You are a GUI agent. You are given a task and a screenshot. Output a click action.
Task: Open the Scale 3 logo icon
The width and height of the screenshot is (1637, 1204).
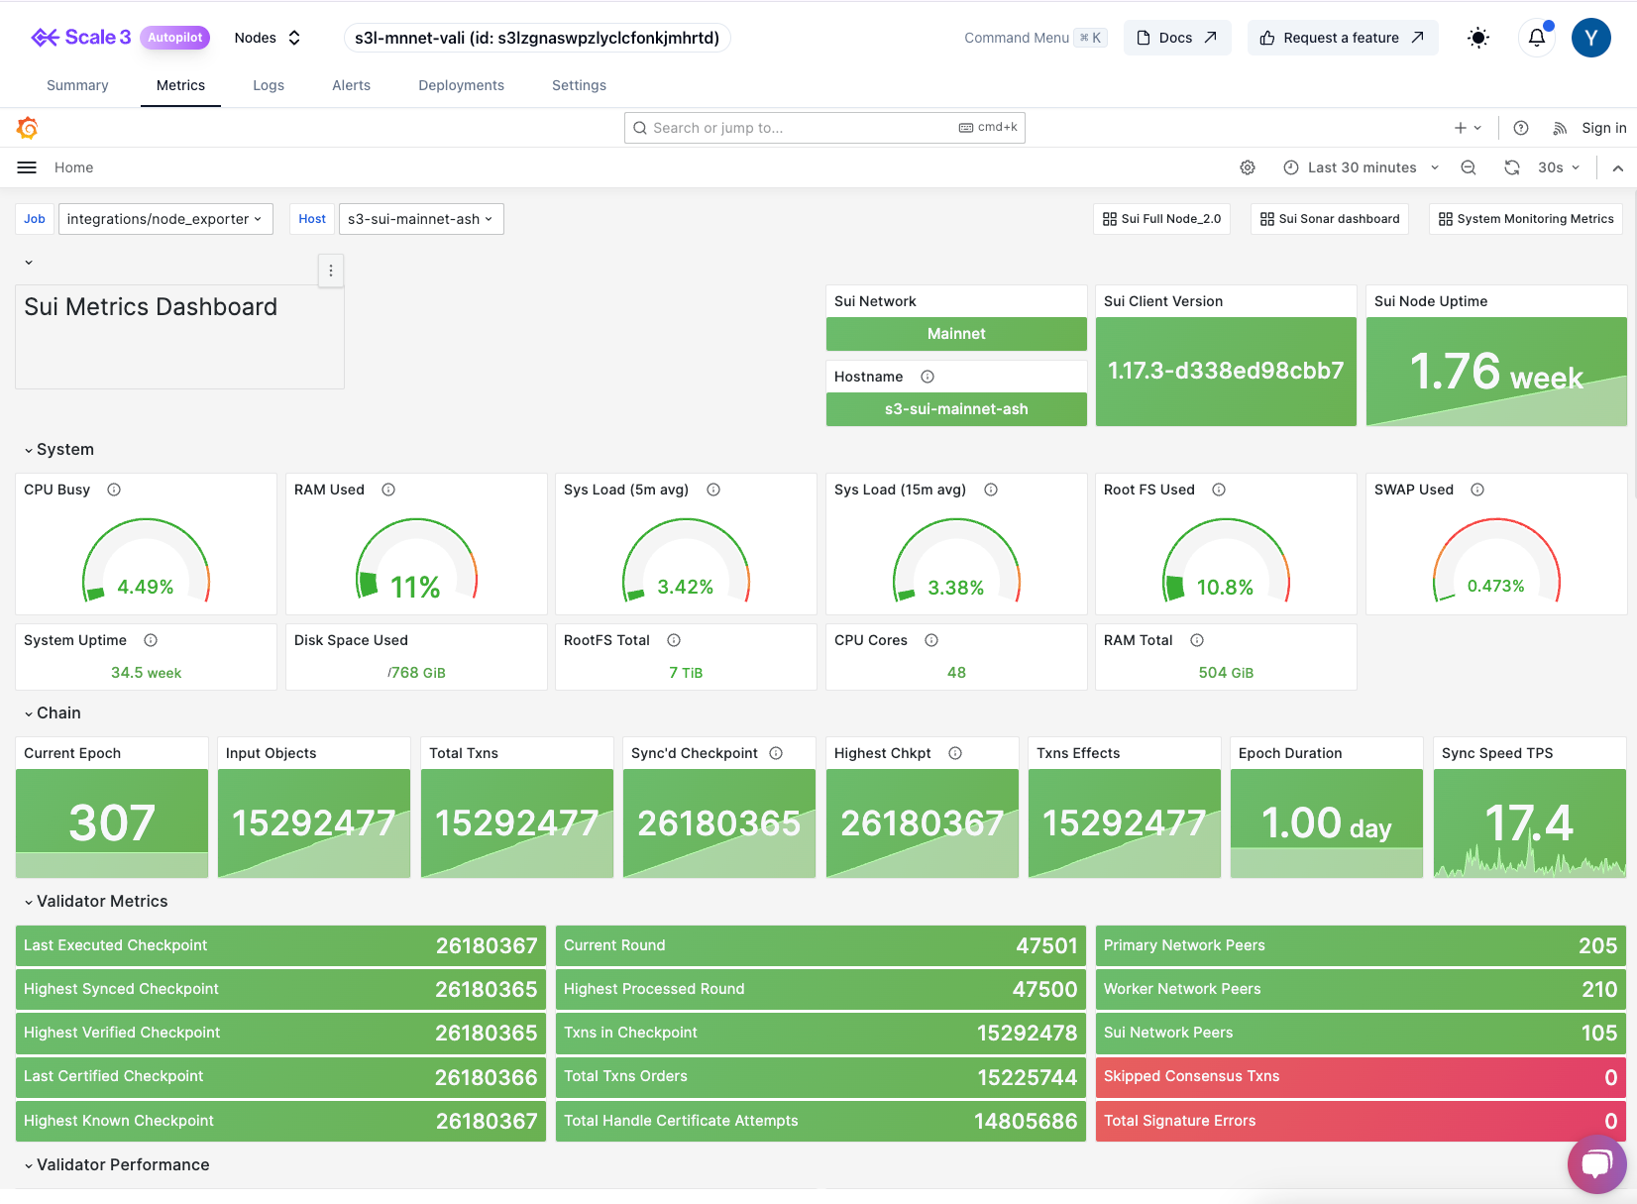[47, 37]
